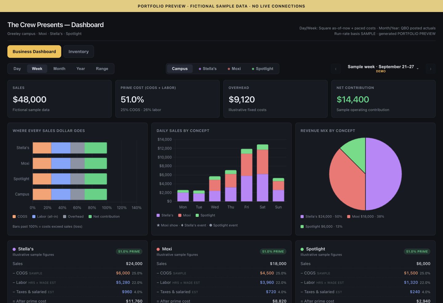This screenshot has height=303, width=443.
Task: Click Moxi $18,000 · 38% pie legend
Action: (x=365, y=217)
